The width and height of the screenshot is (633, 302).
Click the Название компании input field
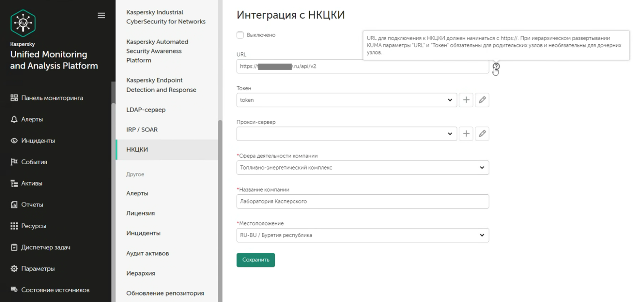(x=362, y=201)
